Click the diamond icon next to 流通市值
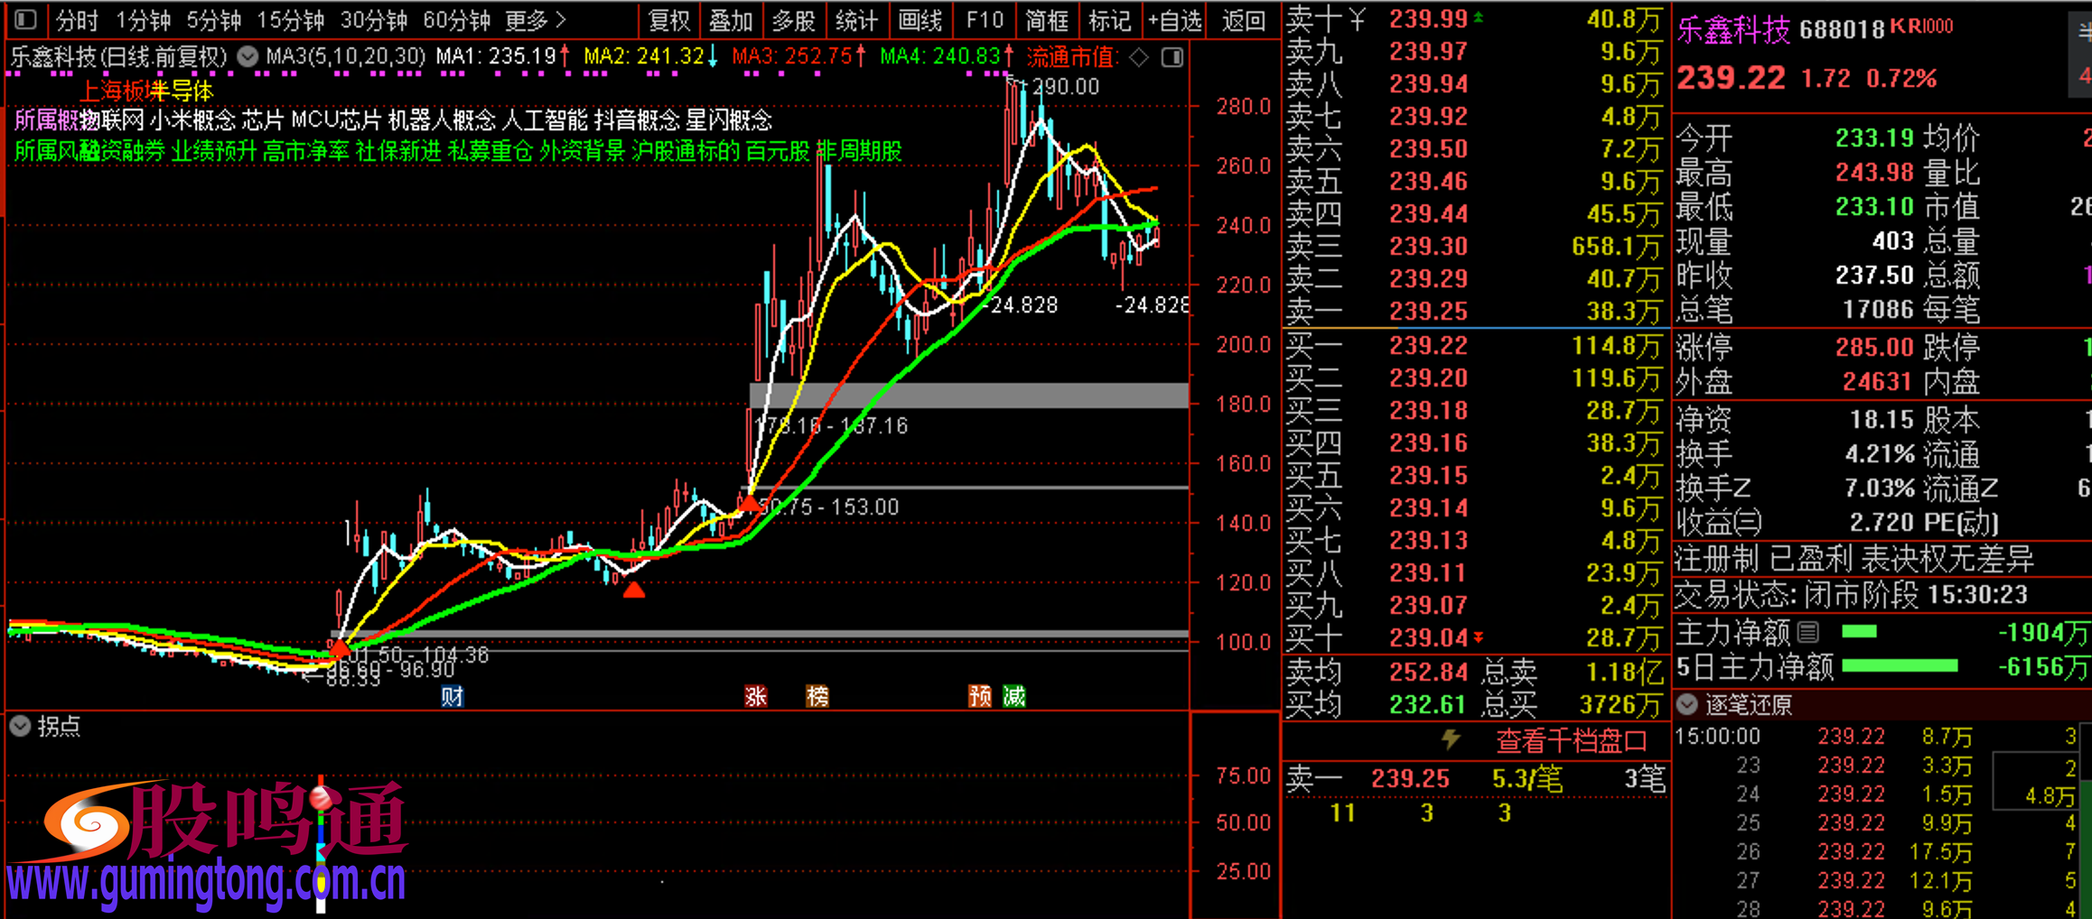Viewport: 2092px width, 919px height. pos(1139,58)
